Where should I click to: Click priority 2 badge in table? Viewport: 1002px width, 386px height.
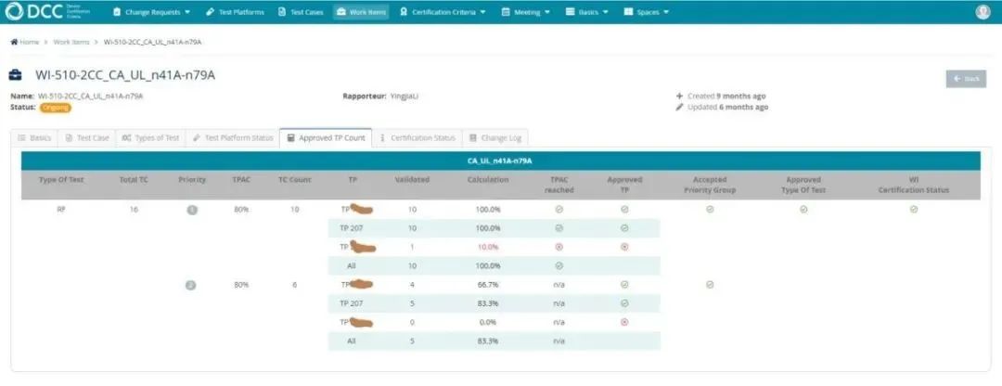pos(191,285)
